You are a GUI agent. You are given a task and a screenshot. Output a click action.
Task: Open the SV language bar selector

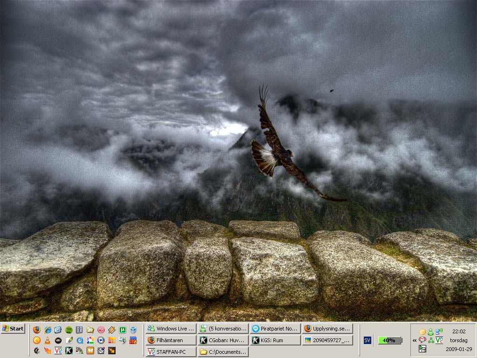click(367, 340)
